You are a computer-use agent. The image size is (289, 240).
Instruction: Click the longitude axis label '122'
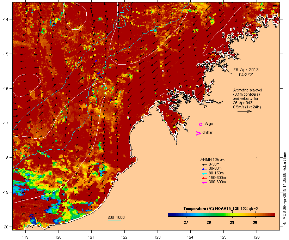click(x=124, y=237)
